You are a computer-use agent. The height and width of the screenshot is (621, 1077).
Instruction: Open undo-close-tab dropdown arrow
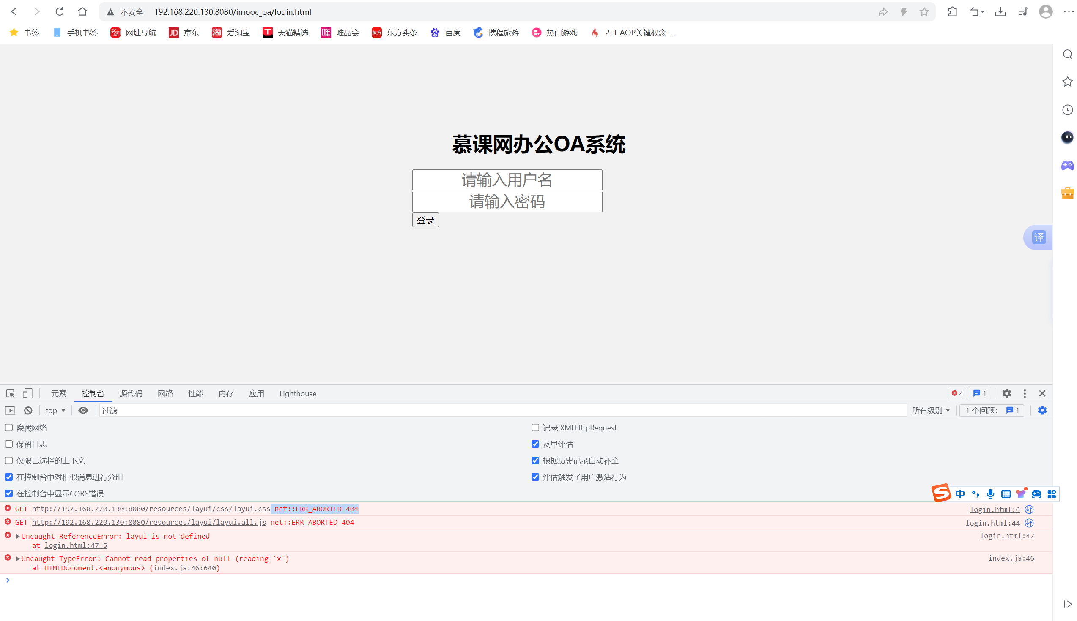click(982, 12)
